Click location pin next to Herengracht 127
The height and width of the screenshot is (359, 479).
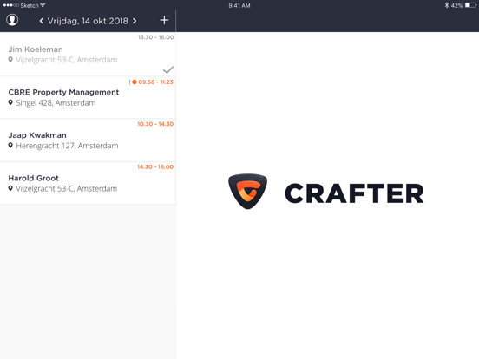click(x=10, y=146)
